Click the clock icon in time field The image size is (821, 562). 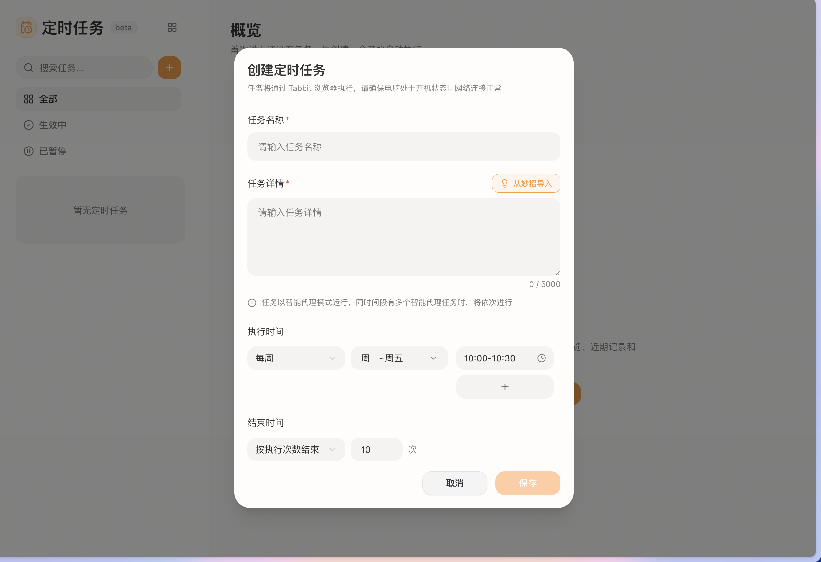pyautogui.click(x=542, y=358)
